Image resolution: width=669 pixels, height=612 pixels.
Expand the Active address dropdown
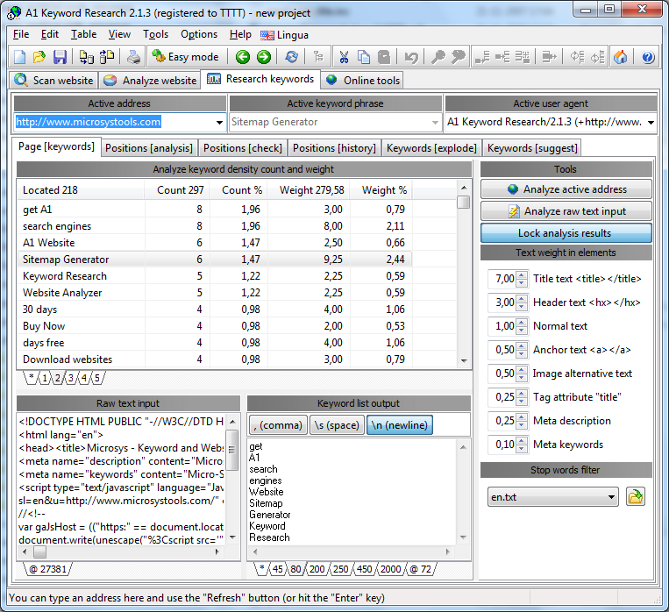tap(219, 123)
